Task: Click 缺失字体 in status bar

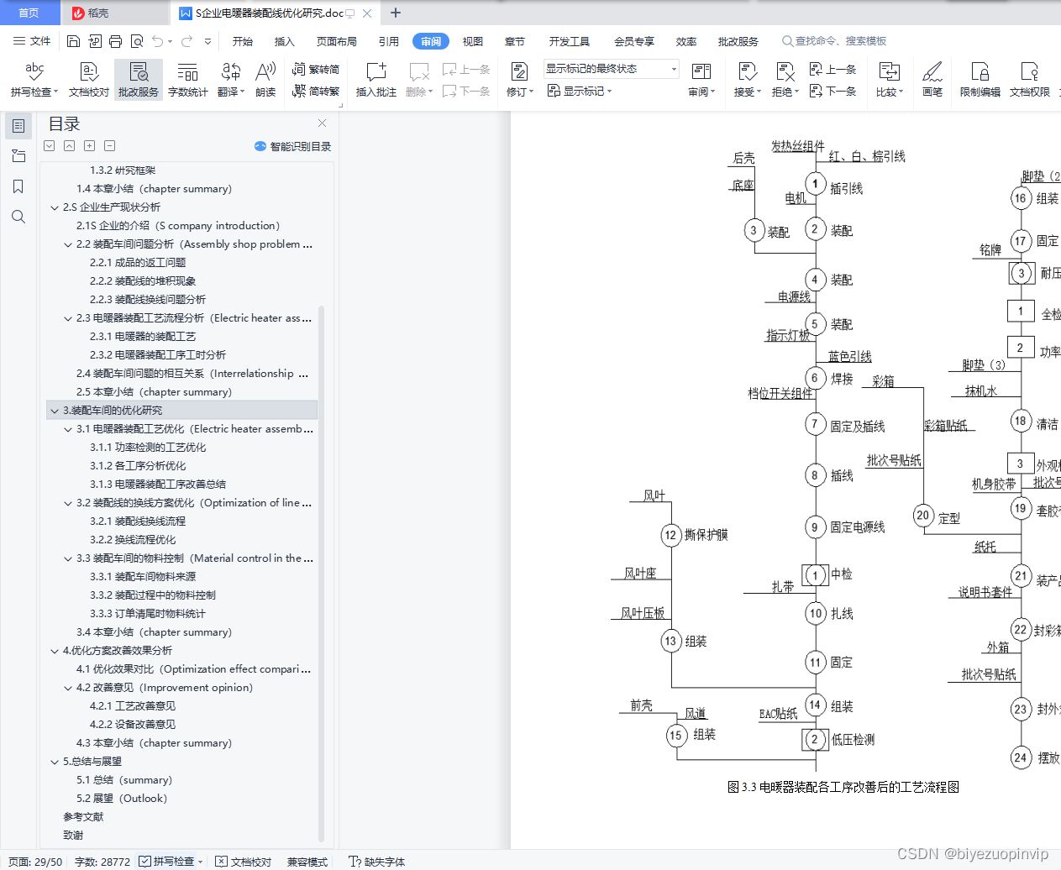Action: tap(377, 862)
